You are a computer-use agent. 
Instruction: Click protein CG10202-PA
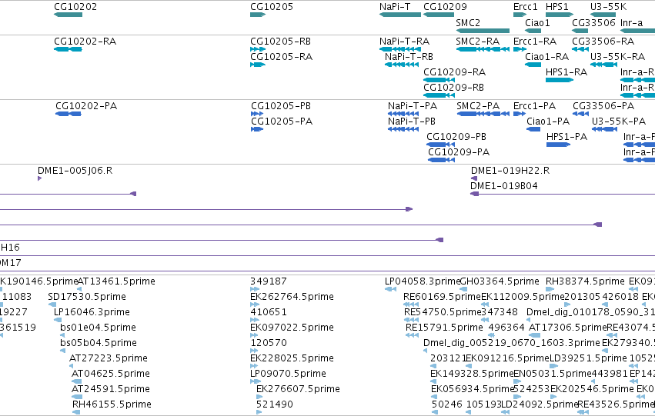pos(69,114)
